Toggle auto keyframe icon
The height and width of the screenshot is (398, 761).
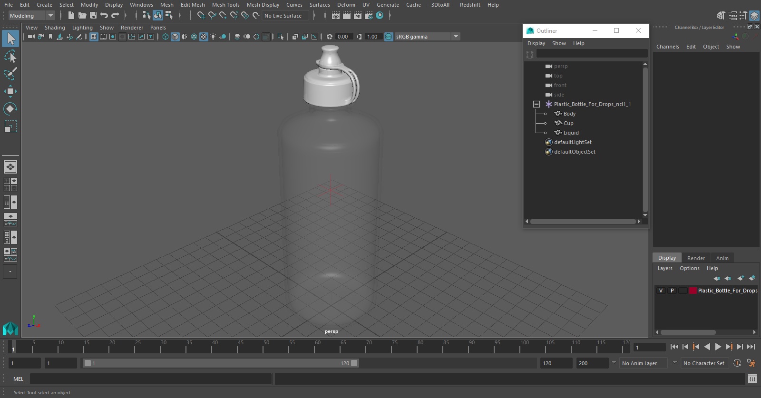click(x=737, y=363)
